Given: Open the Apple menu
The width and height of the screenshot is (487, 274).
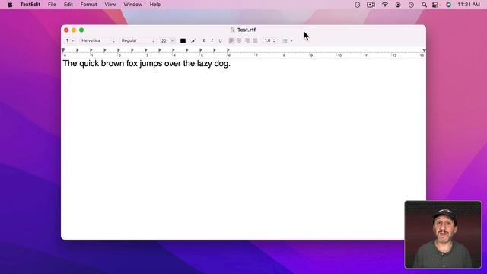Looking at the screenshot, I should (x=10, y=5).
